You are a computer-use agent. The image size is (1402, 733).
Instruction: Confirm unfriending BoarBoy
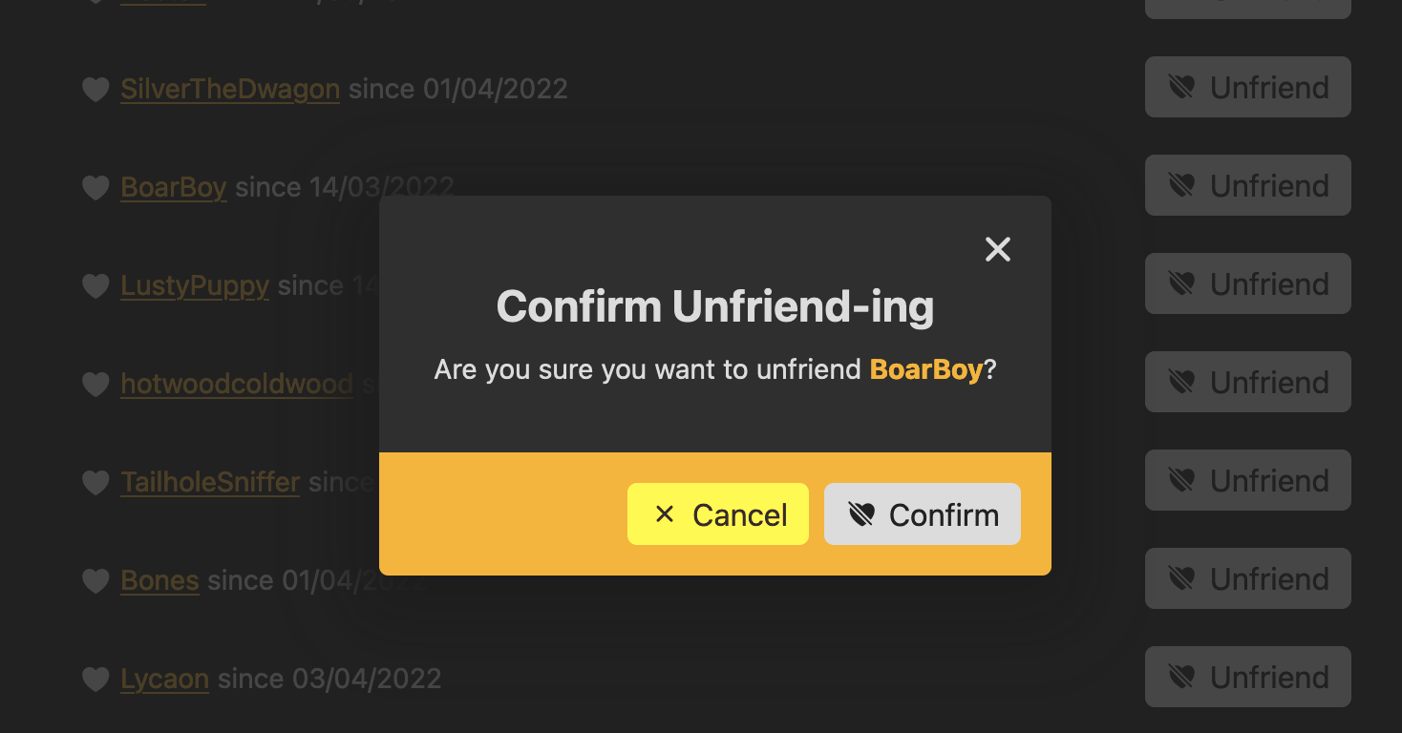[922, 513]
